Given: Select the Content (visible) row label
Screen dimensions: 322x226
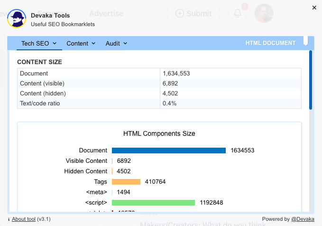Looking at the screenshot, I should [42, 83].
